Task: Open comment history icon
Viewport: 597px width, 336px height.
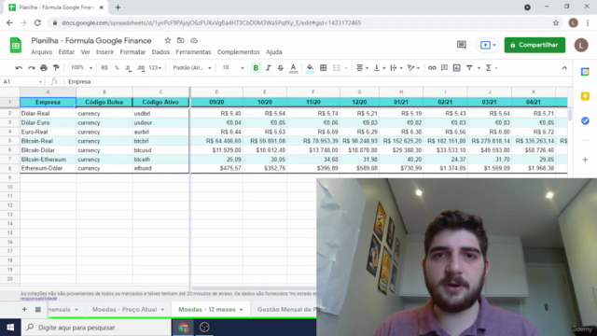Action: (x=461, y=45)
